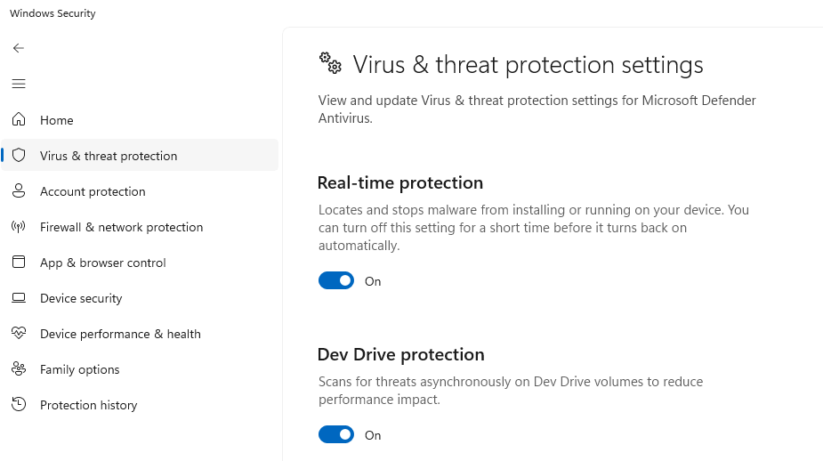This screenshot has width=823, height=461.
Task: Click the Family options people icon
Action: [19, 369]
